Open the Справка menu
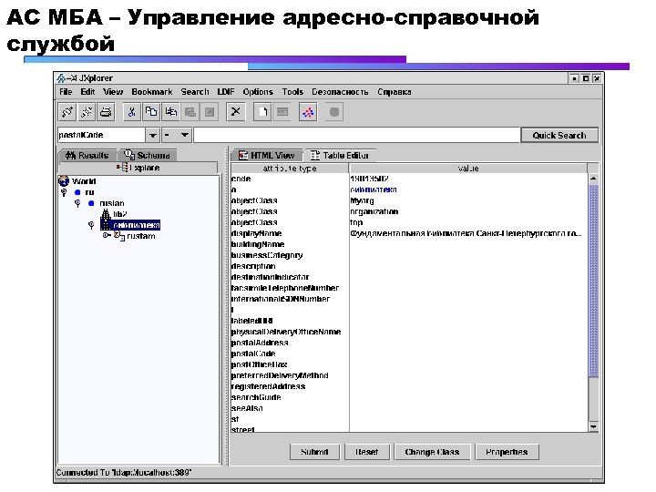 tap(395, 92)
